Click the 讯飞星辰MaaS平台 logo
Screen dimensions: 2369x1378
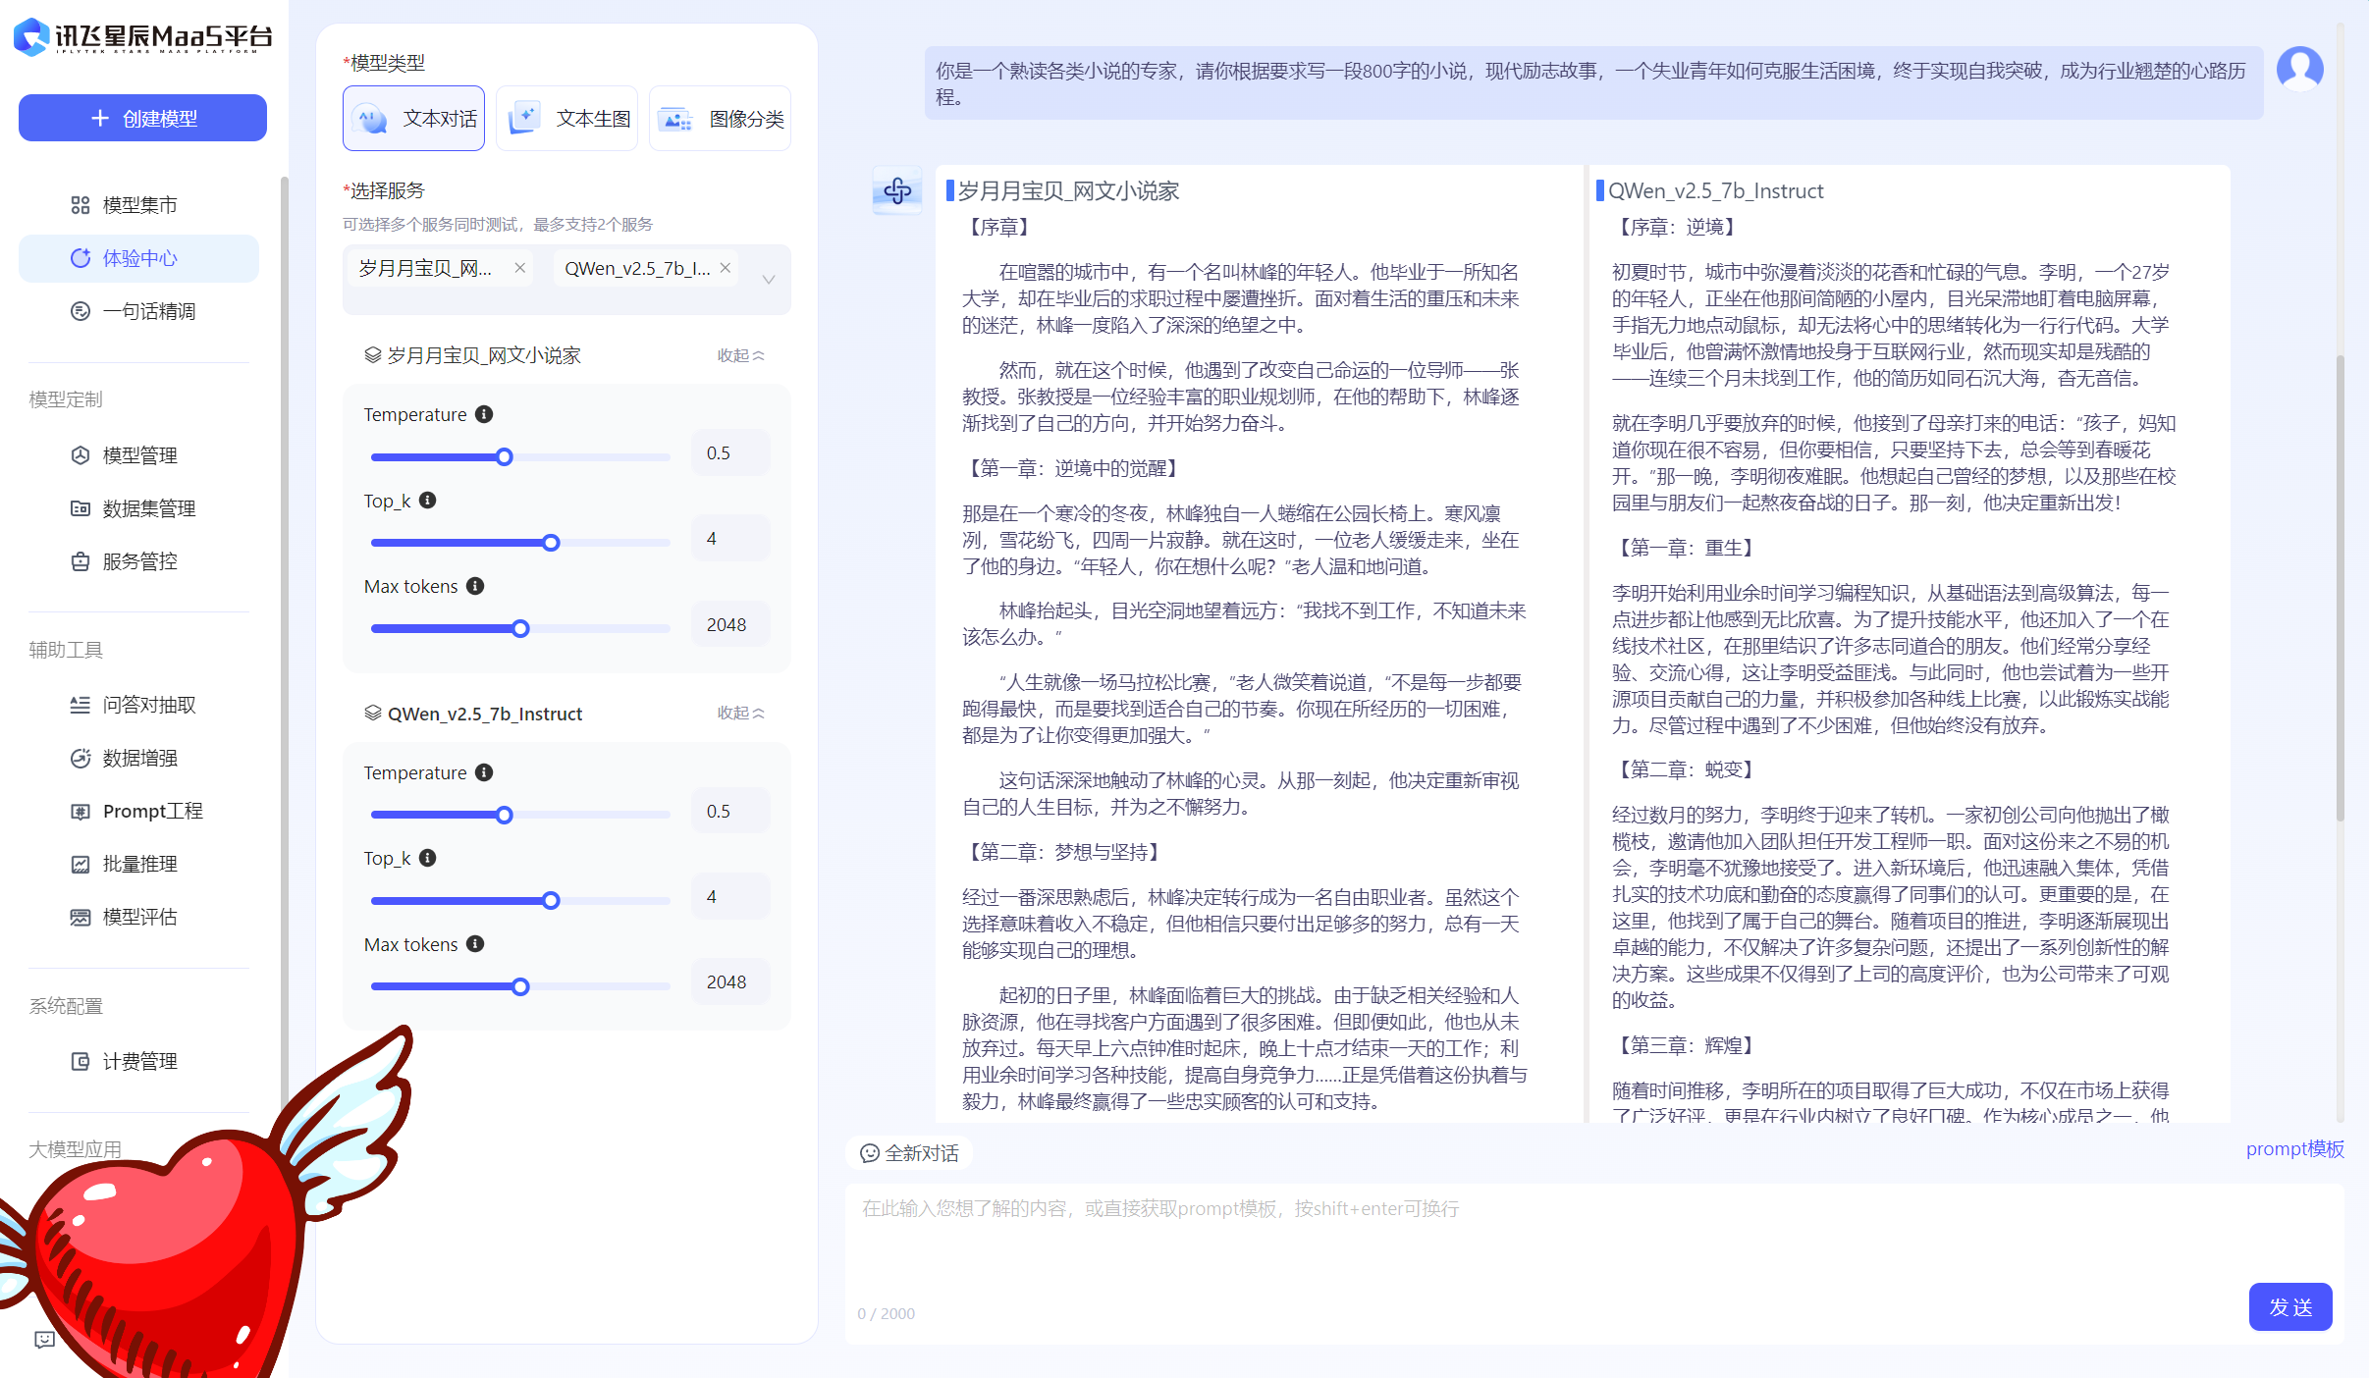pos(142,37)
